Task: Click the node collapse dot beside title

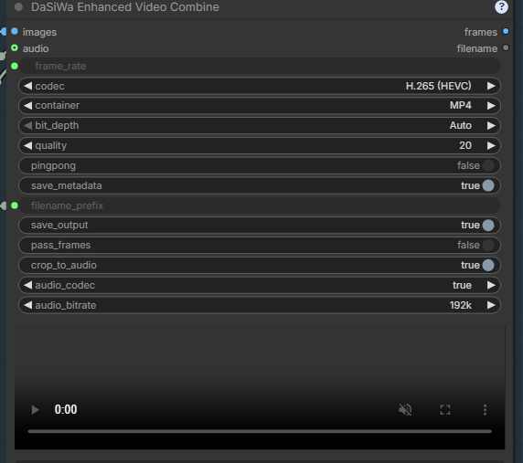Action: point(18,7)
